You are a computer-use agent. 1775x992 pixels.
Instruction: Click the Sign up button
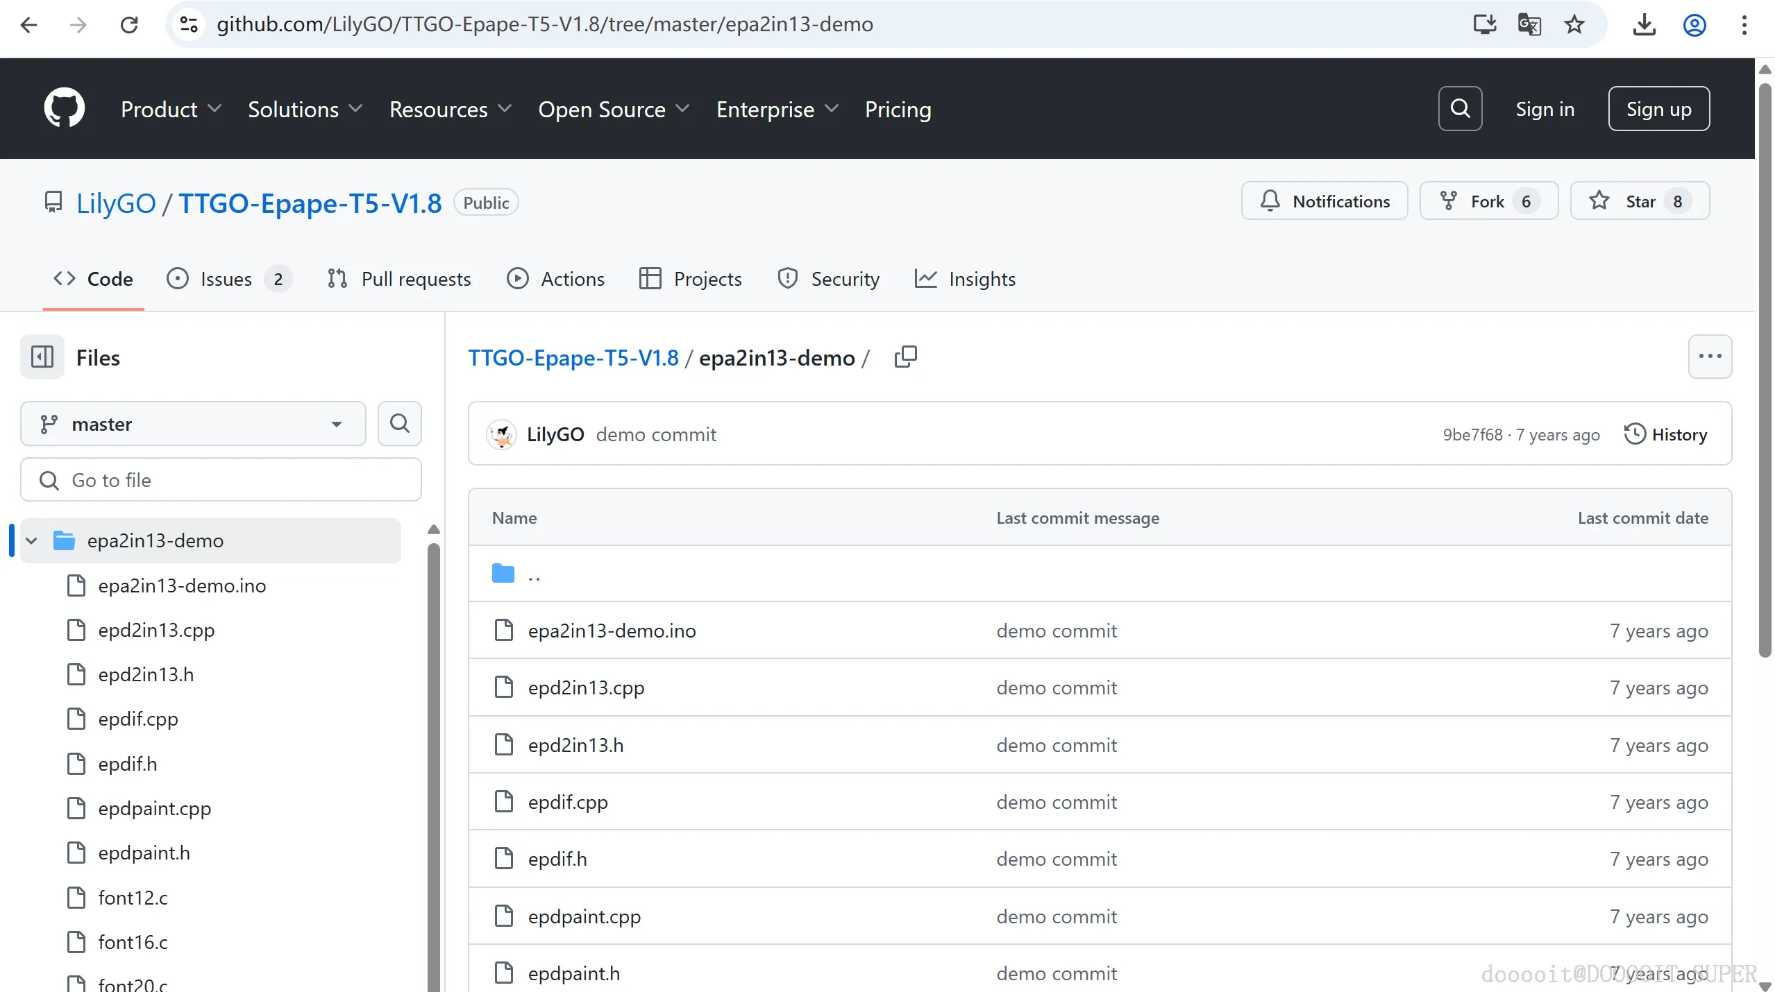coord(1658,109)
